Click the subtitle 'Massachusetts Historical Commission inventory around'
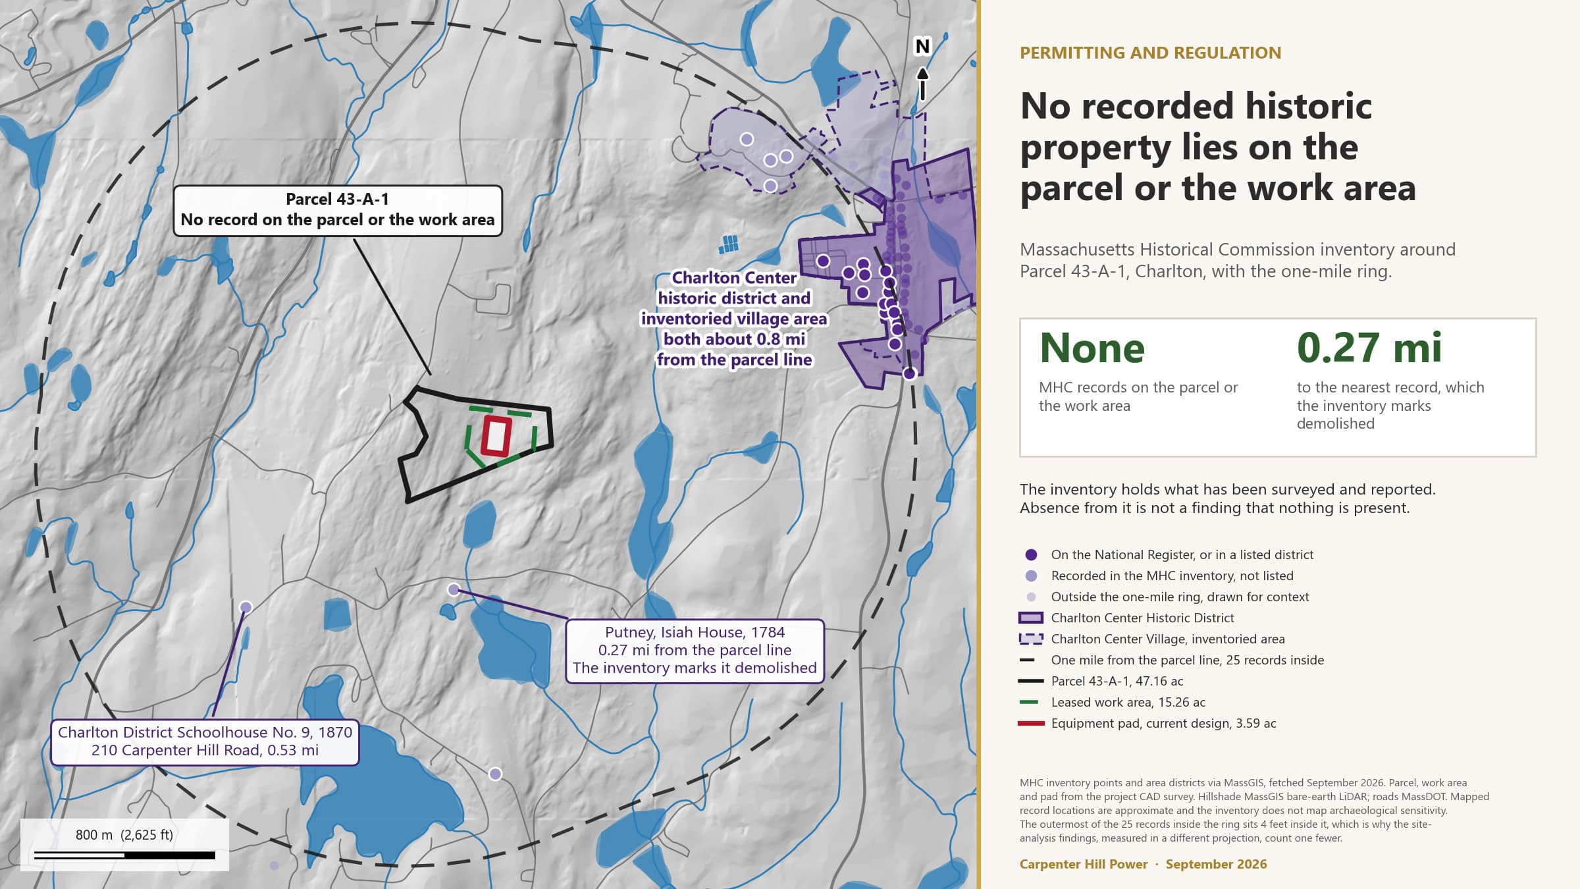The height and width of the screenshot is (889, 1580). pyautogui.click(x=1238, y=260)
